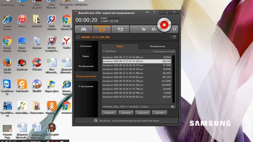Click the Загрузить button
Viewport: 253px width, 142px height.
tap(143, 112)
